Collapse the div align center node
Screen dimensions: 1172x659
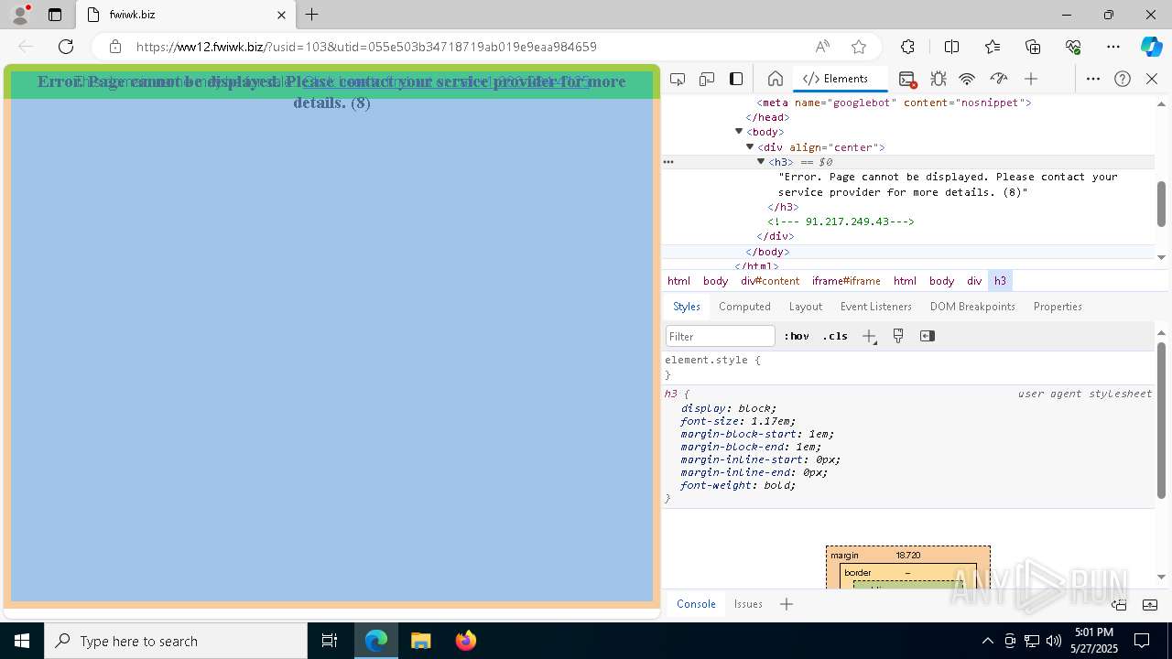(750, 146)
